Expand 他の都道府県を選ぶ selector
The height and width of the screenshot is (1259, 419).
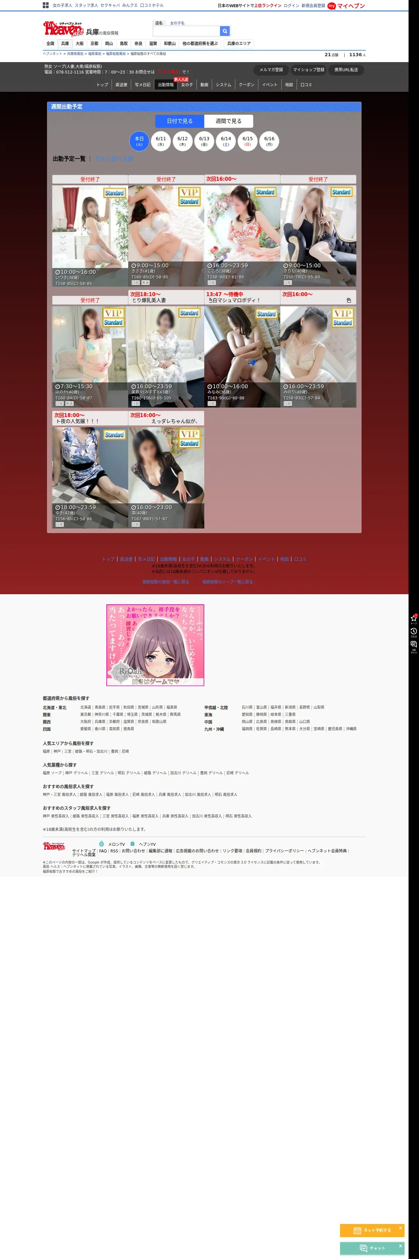click(200, 43)
